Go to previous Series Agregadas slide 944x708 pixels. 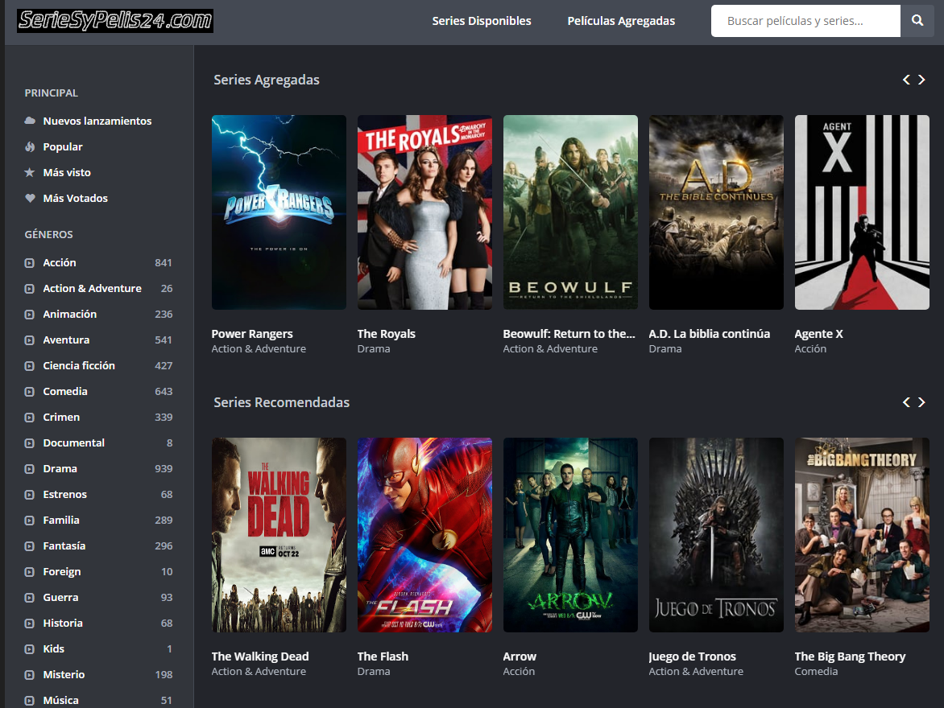(906, 80)
